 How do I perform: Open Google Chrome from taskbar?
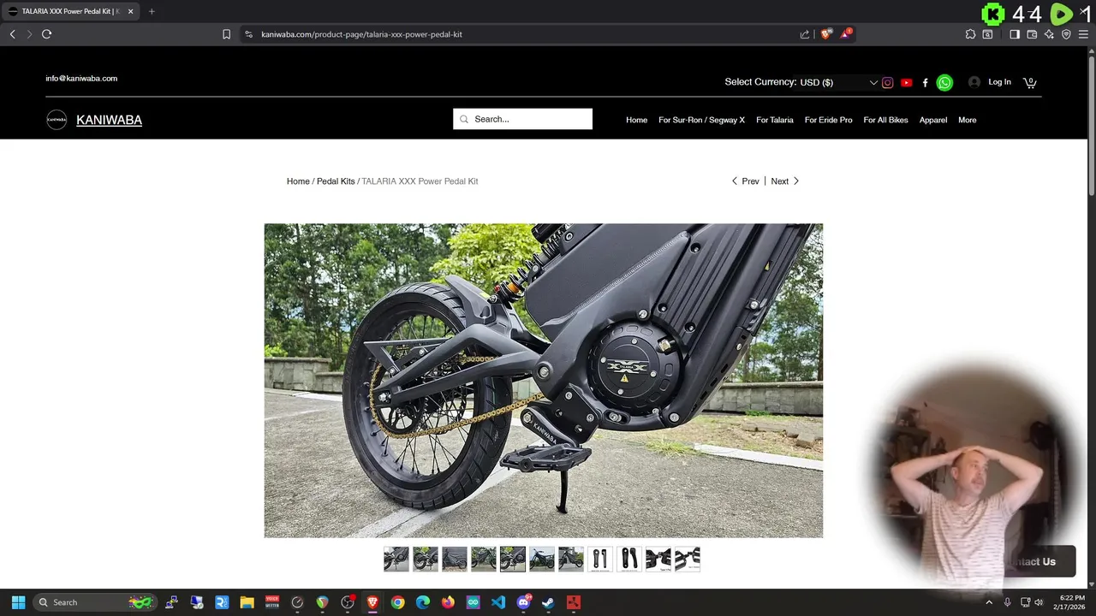(x=397, y=602)
